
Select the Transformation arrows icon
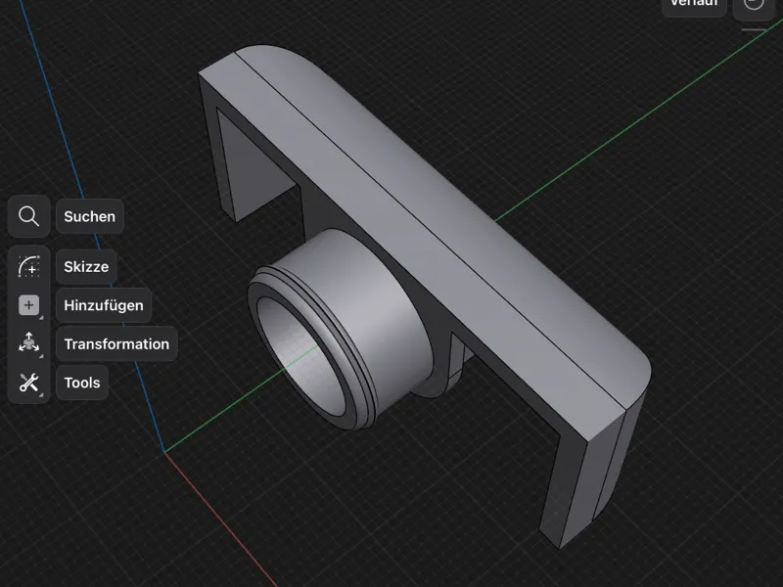[28, 343]
